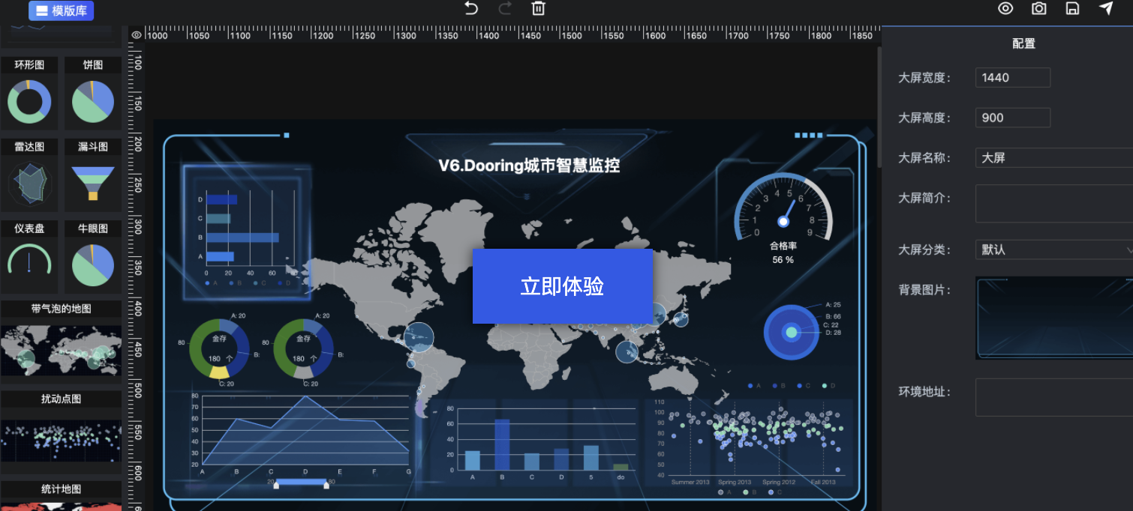This screenshot has height=511, width=1133.
Task: Click the greyed-out redo arrow
Action: [x=505, y=8]
